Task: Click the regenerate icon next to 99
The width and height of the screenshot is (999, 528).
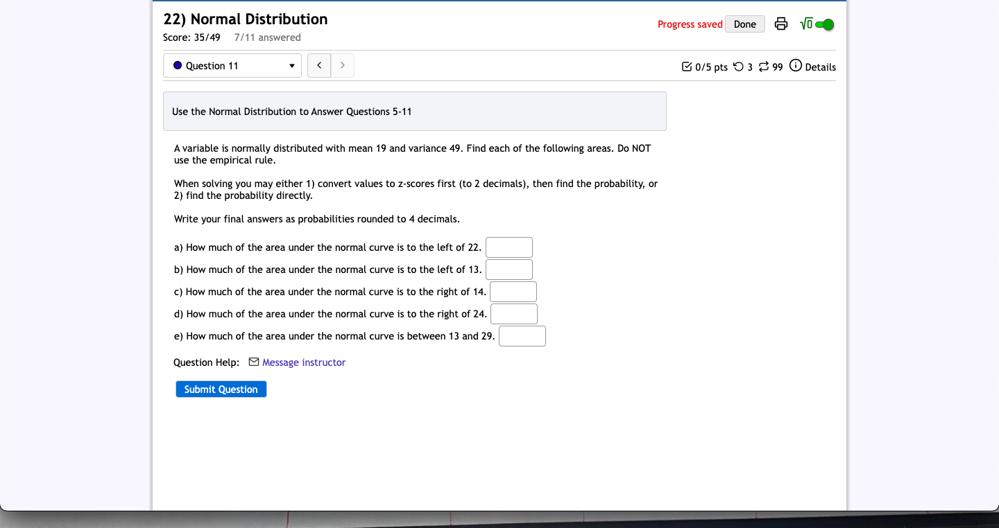Action: pyautogui.click(x=764, y=67)
